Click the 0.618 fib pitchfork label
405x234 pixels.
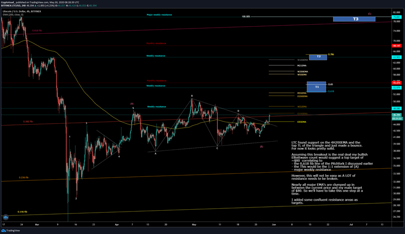[x=37, y=30]
